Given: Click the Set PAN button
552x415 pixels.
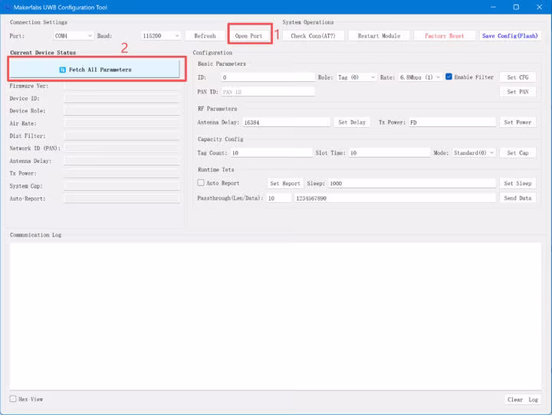Looking at the screenshot, I should [517, 92].
